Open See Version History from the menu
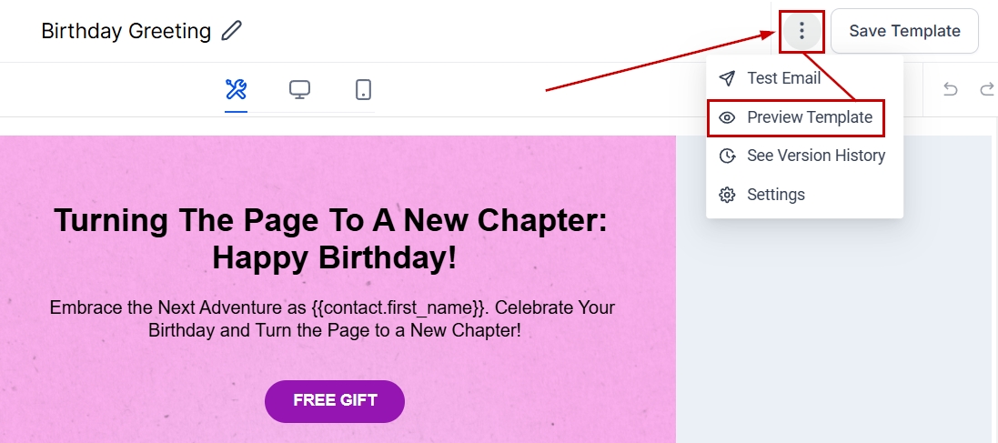 [815, 156]
